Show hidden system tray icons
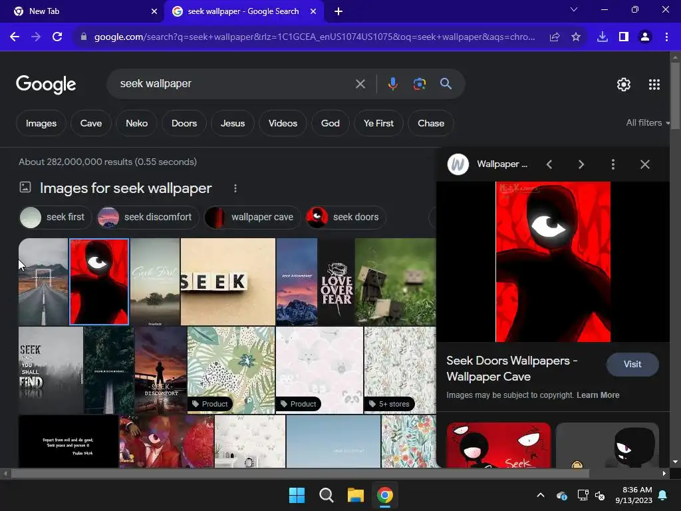Viewport: 681px width, 511px height. click(541, 495)
